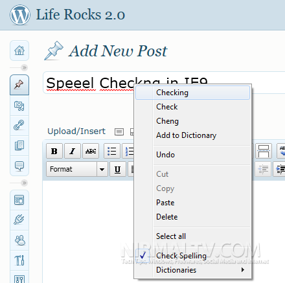The width and height of the screenshot is (285, 283).
Task: Select Copy in context menu
Action: [192, 188]
